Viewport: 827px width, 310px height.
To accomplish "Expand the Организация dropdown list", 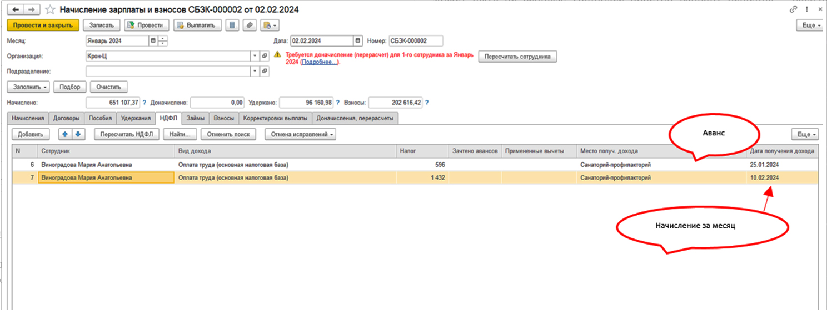I will point(255,56).
